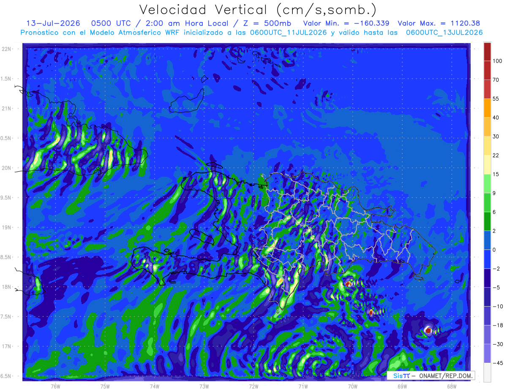This screenshot has height=392, width=507.
Task: Click the "70W" longitude label
Action: tap(352, 387)
